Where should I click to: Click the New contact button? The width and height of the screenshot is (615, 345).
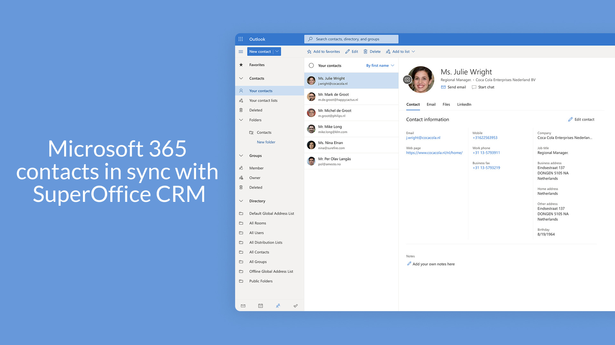[x=260, y=51]
